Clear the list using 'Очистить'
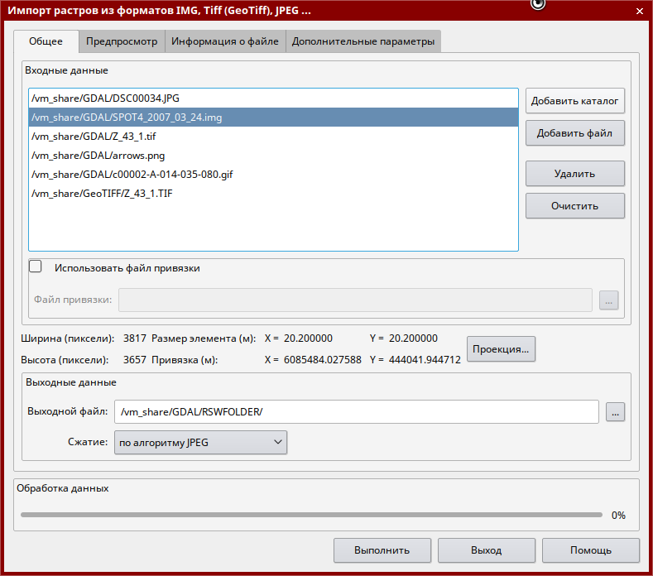This screenshot has width=653, height=576. pos(574,206)
